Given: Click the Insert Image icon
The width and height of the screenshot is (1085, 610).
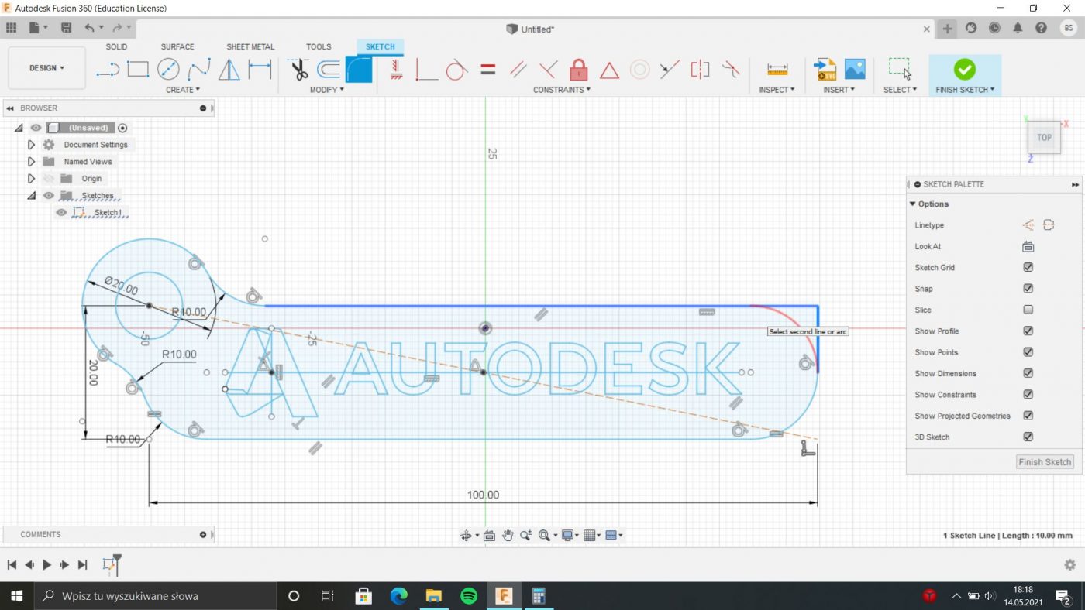Looking at the screenshot, I should (x=855, y=70).
